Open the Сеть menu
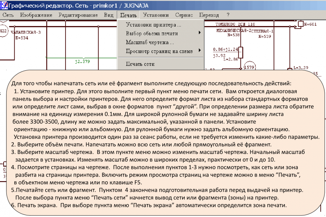The height and width of the screenshot is (217, 326). pyautogui.click(x=8, y=15)
